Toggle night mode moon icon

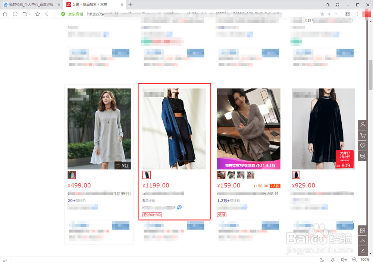click(322, 260)
